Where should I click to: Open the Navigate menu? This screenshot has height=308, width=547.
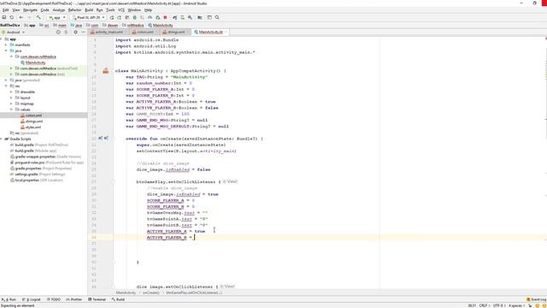click(30, 10)
